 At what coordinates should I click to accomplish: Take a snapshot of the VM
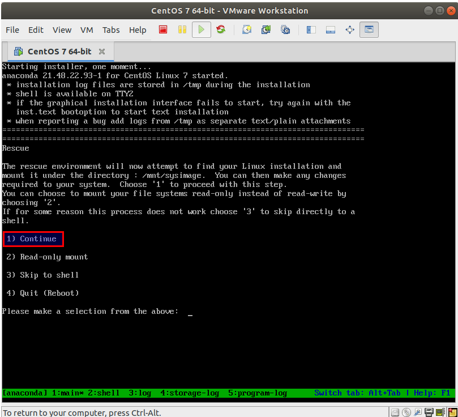tap(247, 31)
